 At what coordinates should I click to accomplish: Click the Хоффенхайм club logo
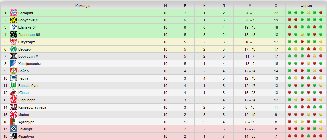[x=13, y=64]
